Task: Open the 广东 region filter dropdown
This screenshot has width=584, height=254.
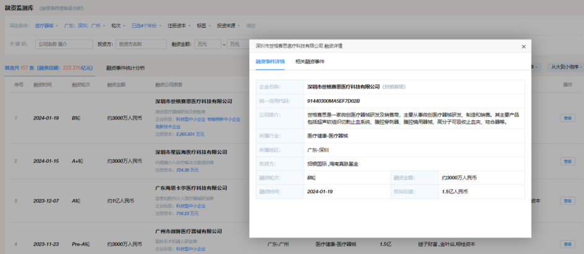Action: tap(82, 26)
